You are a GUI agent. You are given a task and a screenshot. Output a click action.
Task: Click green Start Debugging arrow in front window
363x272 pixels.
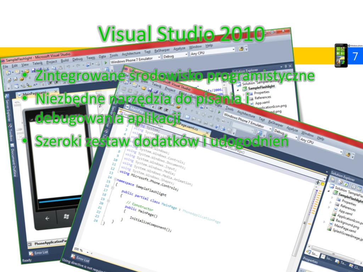coord(219,112)
